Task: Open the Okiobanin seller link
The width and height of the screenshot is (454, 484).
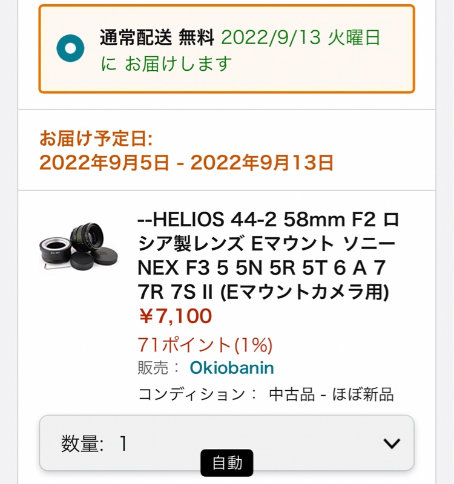Action: 232,368
